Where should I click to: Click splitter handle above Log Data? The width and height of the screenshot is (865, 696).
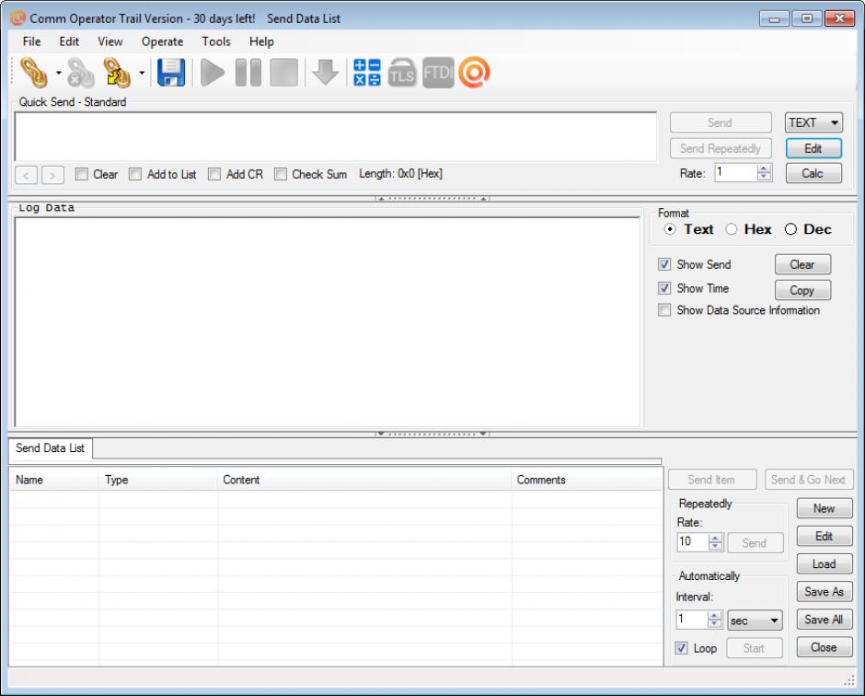432,198
